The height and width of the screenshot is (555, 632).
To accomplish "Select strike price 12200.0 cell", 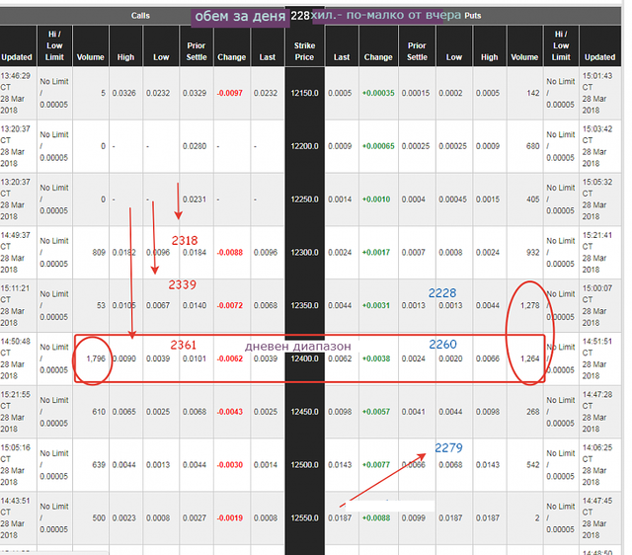I will pyautogui.click(x=304, y=146).
